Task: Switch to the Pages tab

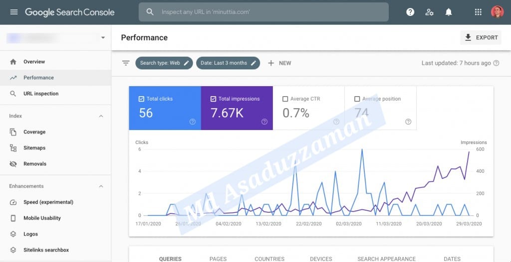Action: pos(218,259)
